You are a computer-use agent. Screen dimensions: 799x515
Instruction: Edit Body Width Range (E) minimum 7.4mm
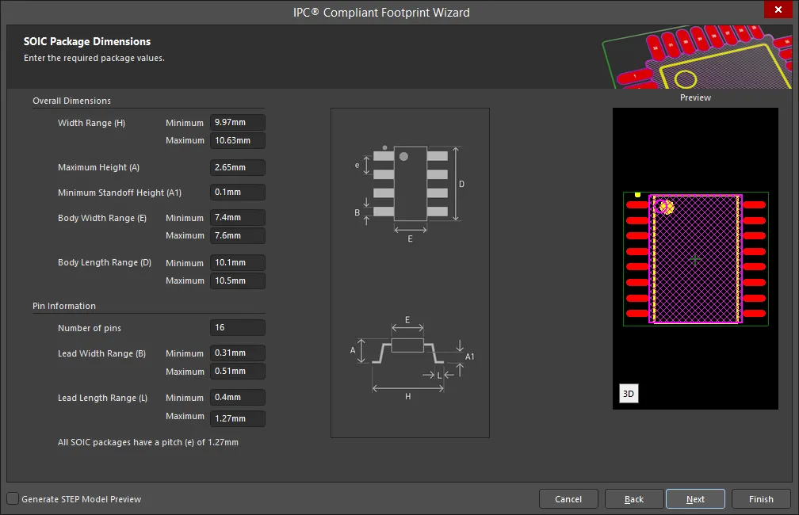tap(238, 218)
